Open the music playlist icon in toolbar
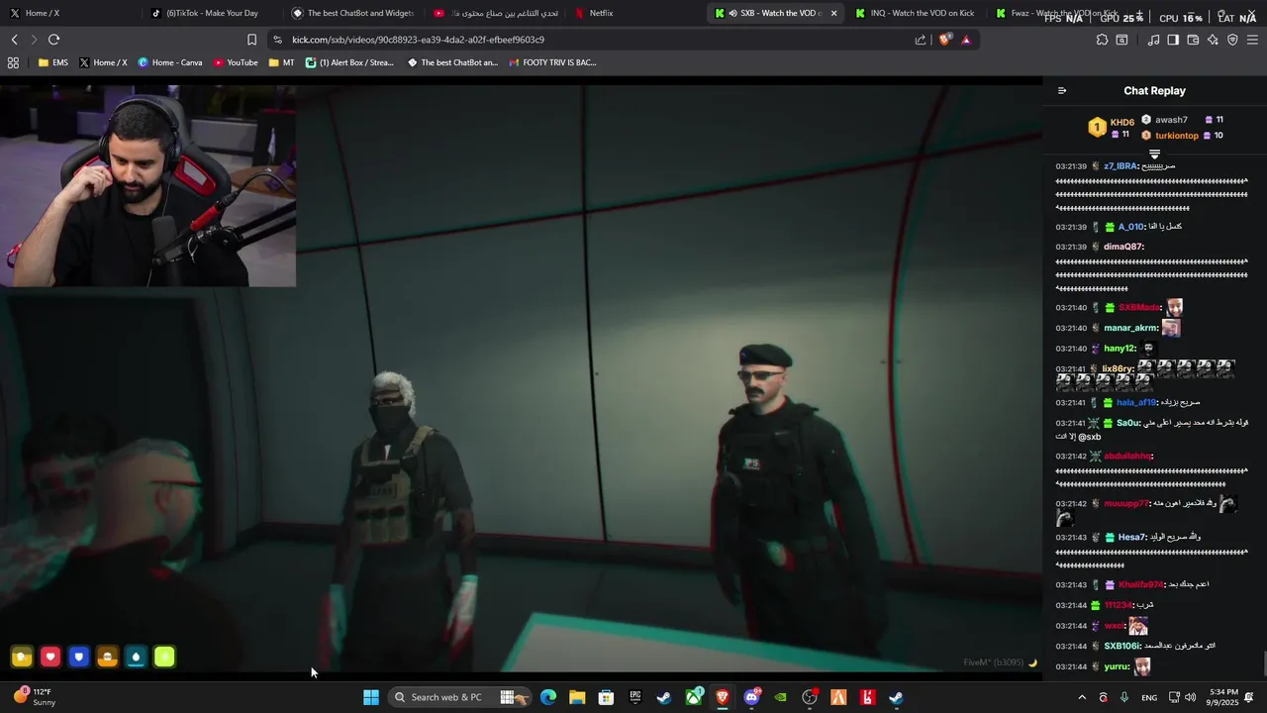The height and width of the screenshot is (713, 1267). coord(1153,40)
